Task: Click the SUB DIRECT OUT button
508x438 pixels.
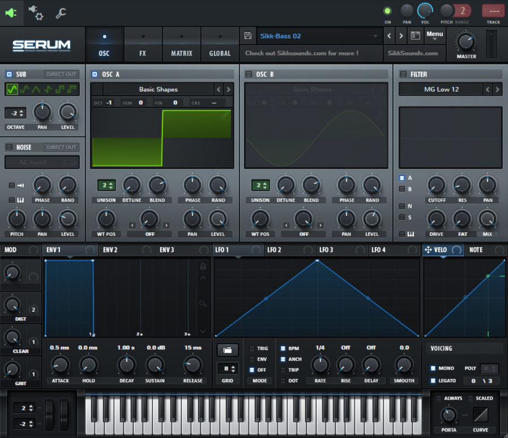Action: coord(61,75)
